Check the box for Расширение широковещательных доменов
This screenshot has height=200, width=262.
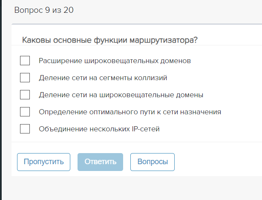25,61
